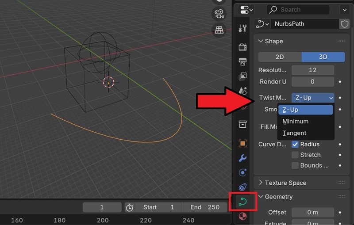Viewport: 354px width, 225px height.
Task: Click the Twist Mode Z-Up dropdown
Action: tap(313, 98)
